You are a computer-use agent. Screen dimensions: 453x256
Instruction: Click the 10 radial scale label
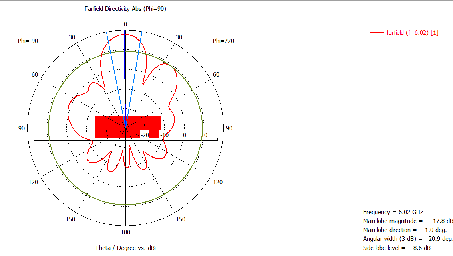[204, 135]
